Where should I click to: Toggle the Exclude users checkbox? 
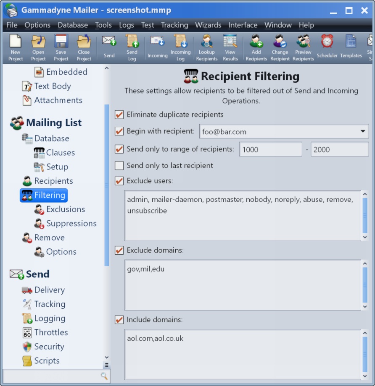tap(119, 181)
